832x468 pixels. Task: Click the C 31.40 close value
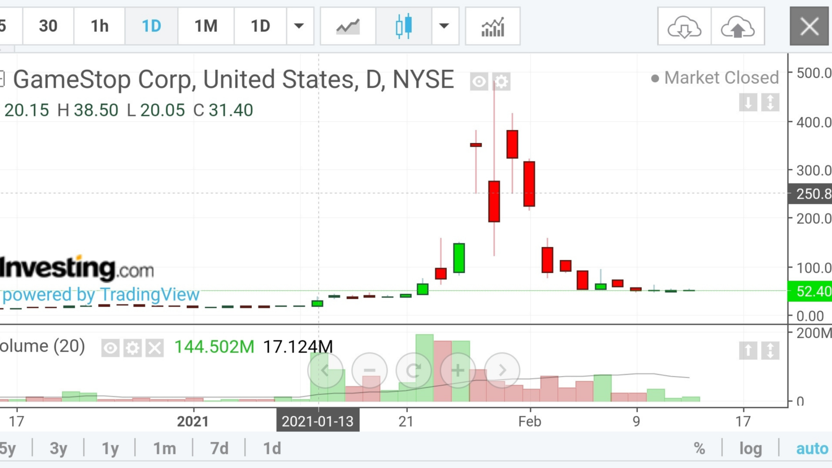tap(223, 110)
